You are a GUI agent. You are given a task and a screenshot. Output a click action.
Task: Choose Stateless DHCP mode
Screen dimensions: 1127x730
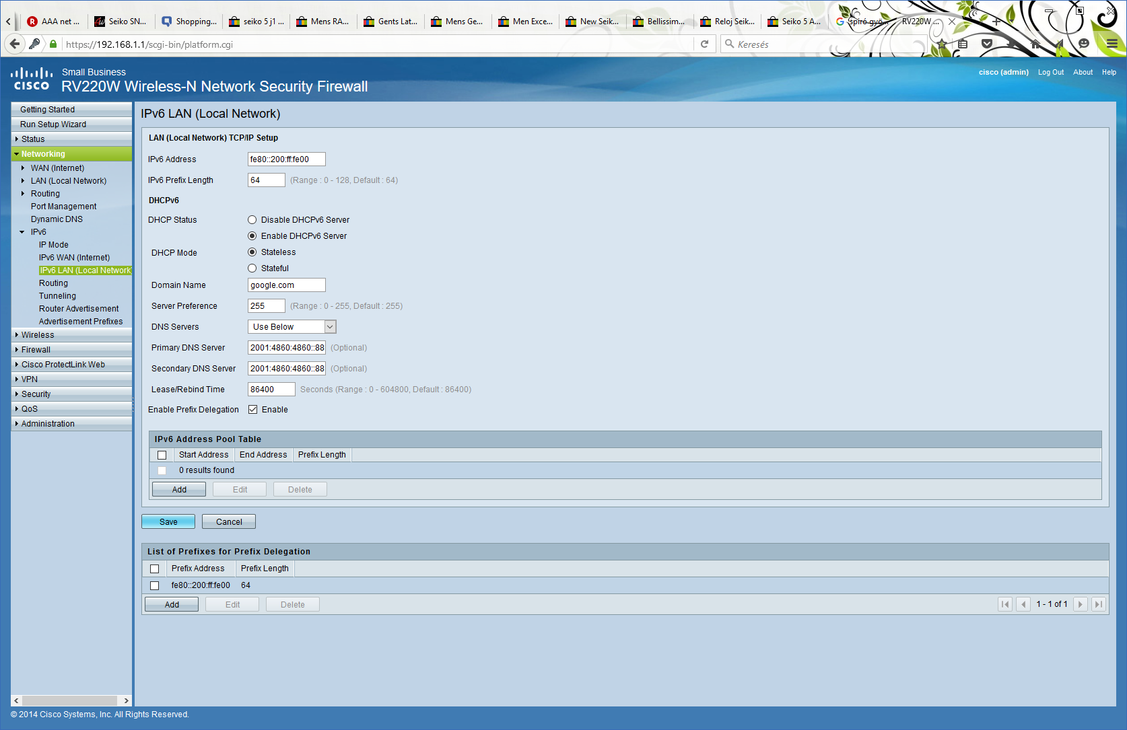(252, 252)
